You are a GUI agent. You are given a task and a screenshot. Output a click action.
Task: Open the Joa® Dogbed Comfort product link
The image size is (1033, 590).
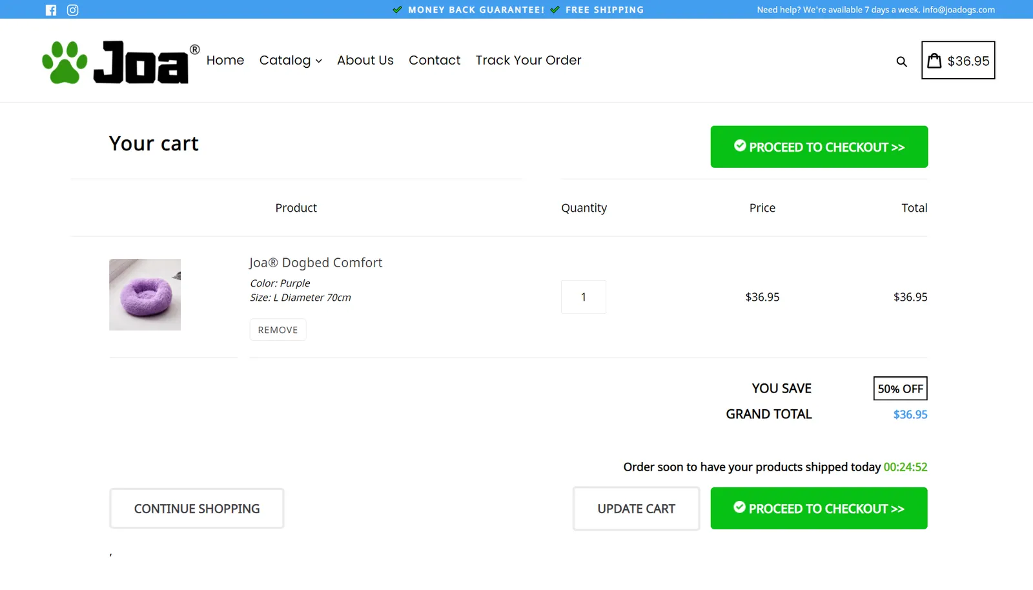tap(316, 263)
